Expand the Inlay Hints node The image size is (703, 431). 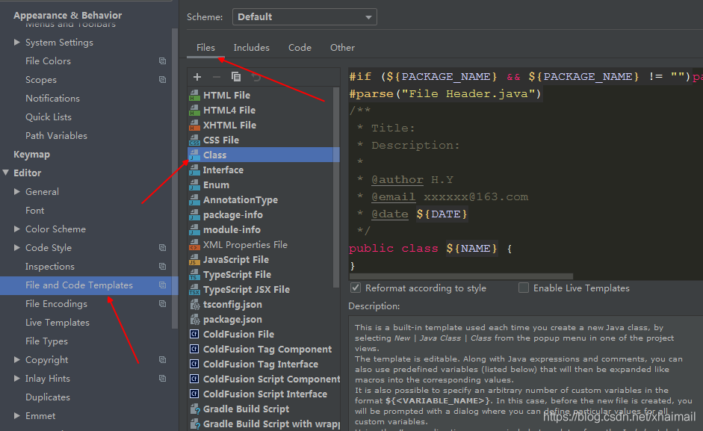17,379
